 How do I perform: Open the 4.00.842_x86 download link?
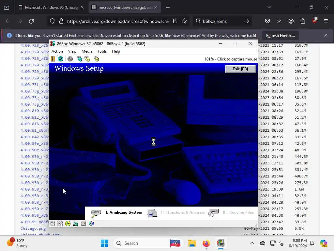pyautogui.click(x=34, y=137)
